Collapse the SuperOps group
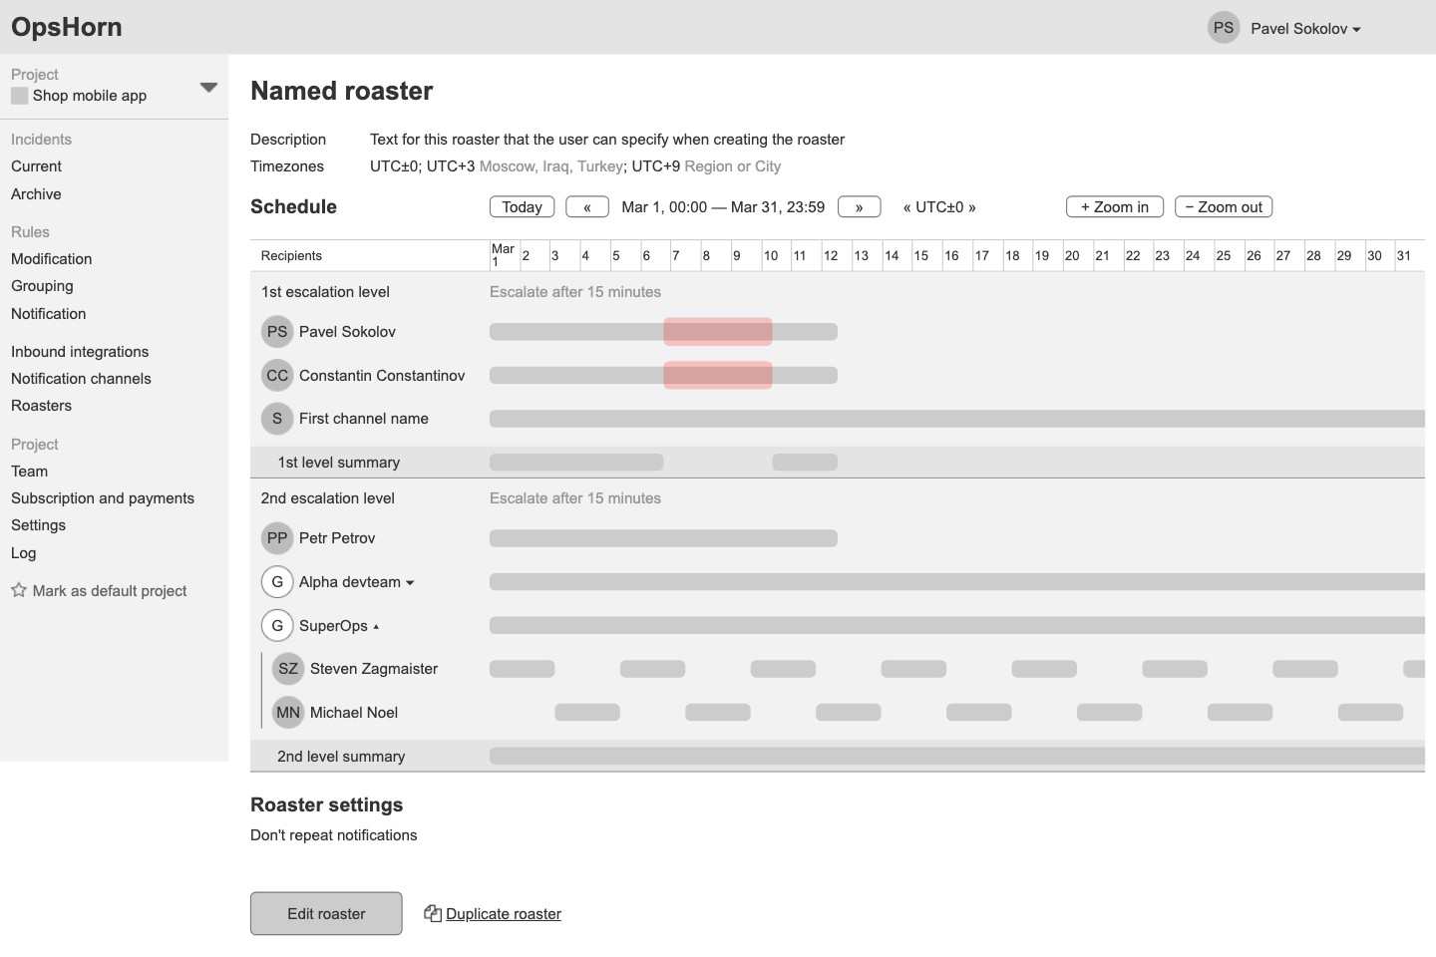1436x957 pixels. point(376,627)
